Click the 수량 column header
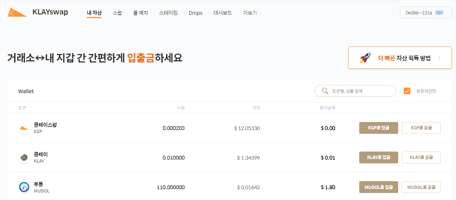 (x=181, y=108)
